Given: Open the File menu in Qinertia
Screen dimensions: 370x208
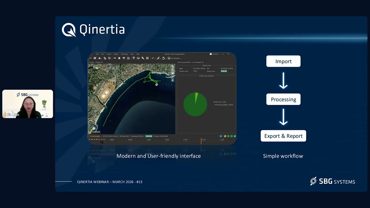Looking at the screenshot, I should 97,54.
